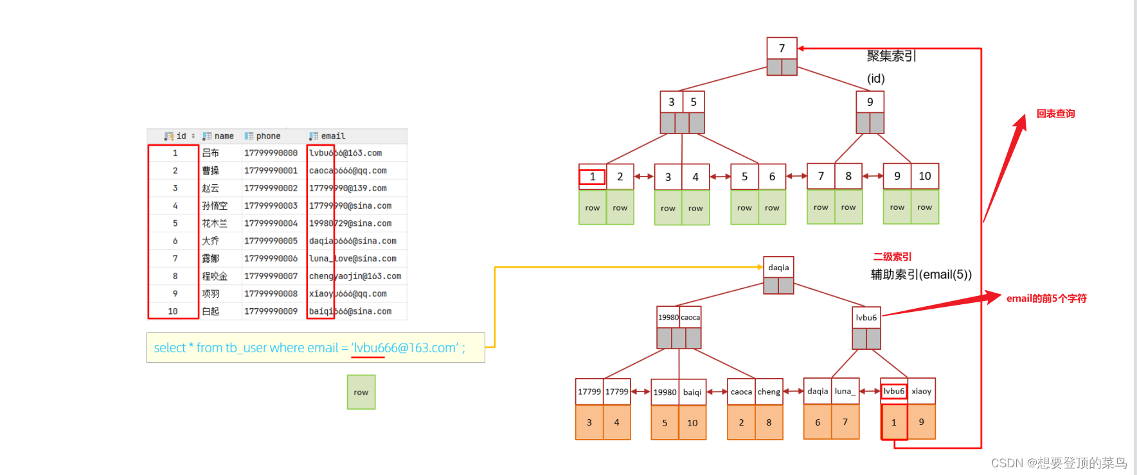Click email cell chengyaojin@163.com
Viewport: 1137px width, 475px height.
click(355, 276)
